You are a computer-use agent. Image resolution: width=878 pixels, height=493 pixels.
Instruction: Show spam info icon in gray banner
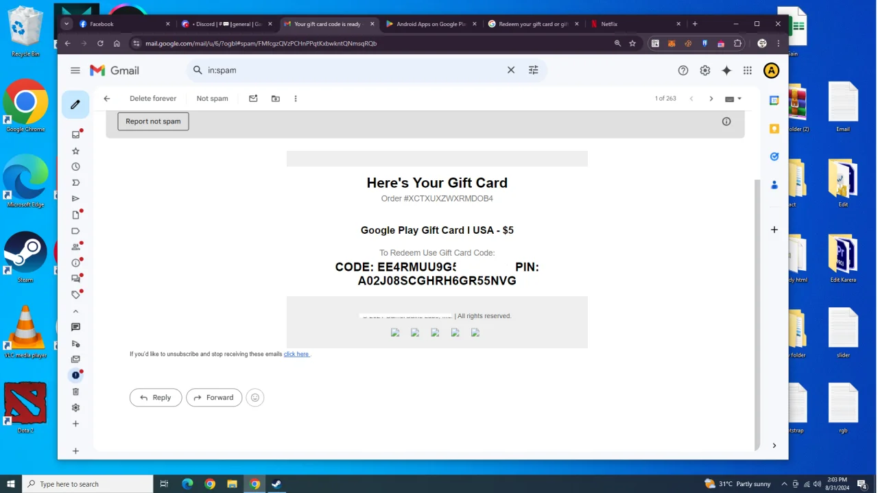click(726, 121)
